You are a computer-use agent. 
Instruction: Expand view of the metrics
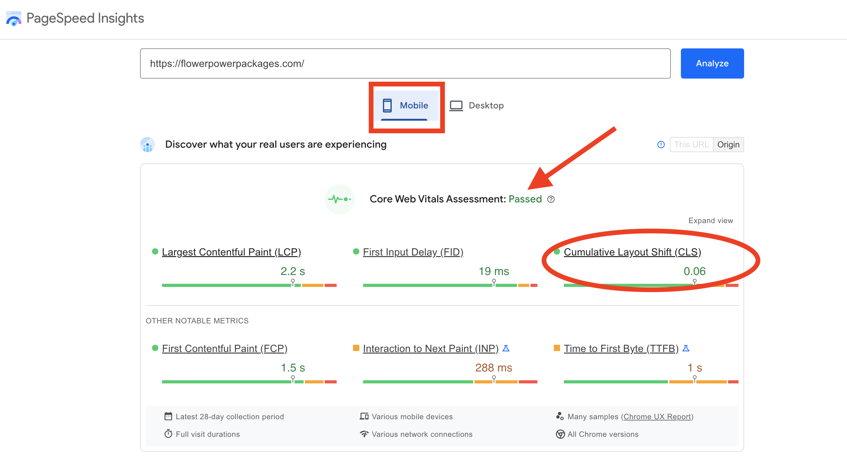[x=710, y=221]
